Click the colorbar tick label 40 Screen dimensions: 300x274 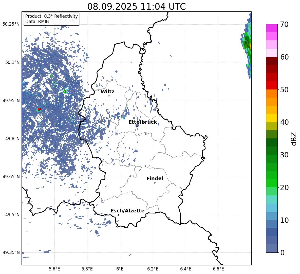click(x=284, y=122)
